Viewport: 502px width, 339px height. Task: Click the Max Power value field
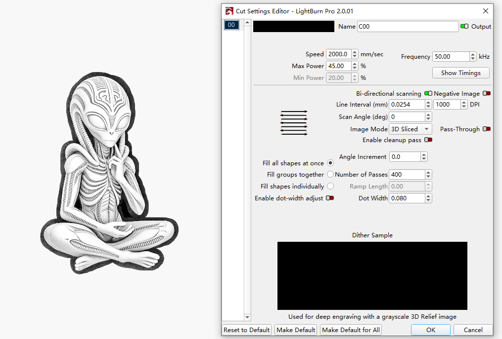click(x=338, y=66)
